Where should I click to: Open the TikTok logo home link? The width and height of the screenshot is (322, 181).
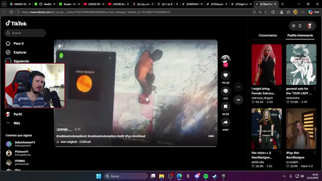pos(16,23)
